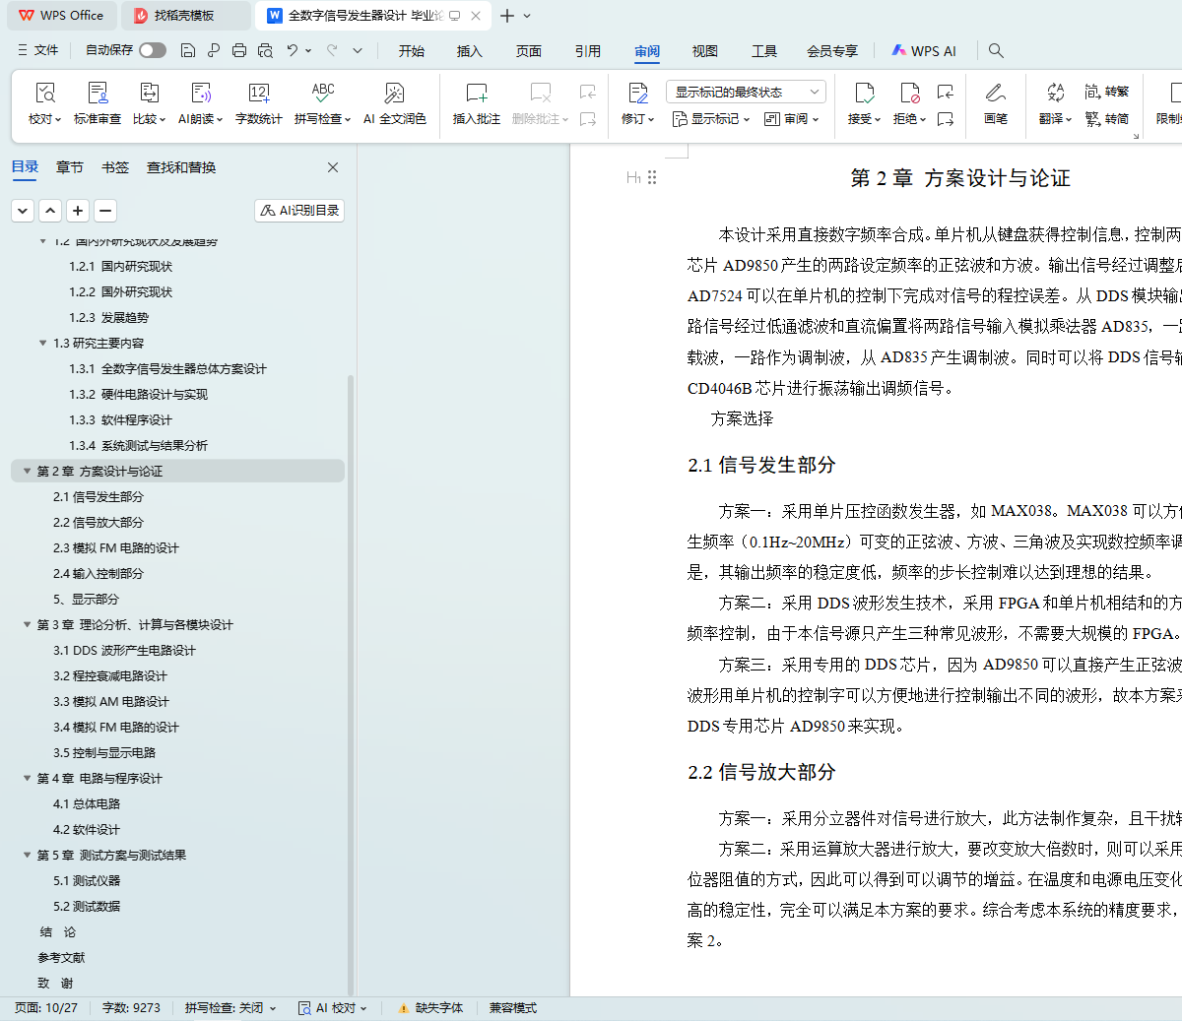Switch to the 视图 ribbon tab
1182x1021 pixels.
(x=704, y=51)
